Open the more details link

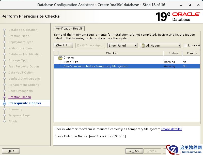pos(171,129)
